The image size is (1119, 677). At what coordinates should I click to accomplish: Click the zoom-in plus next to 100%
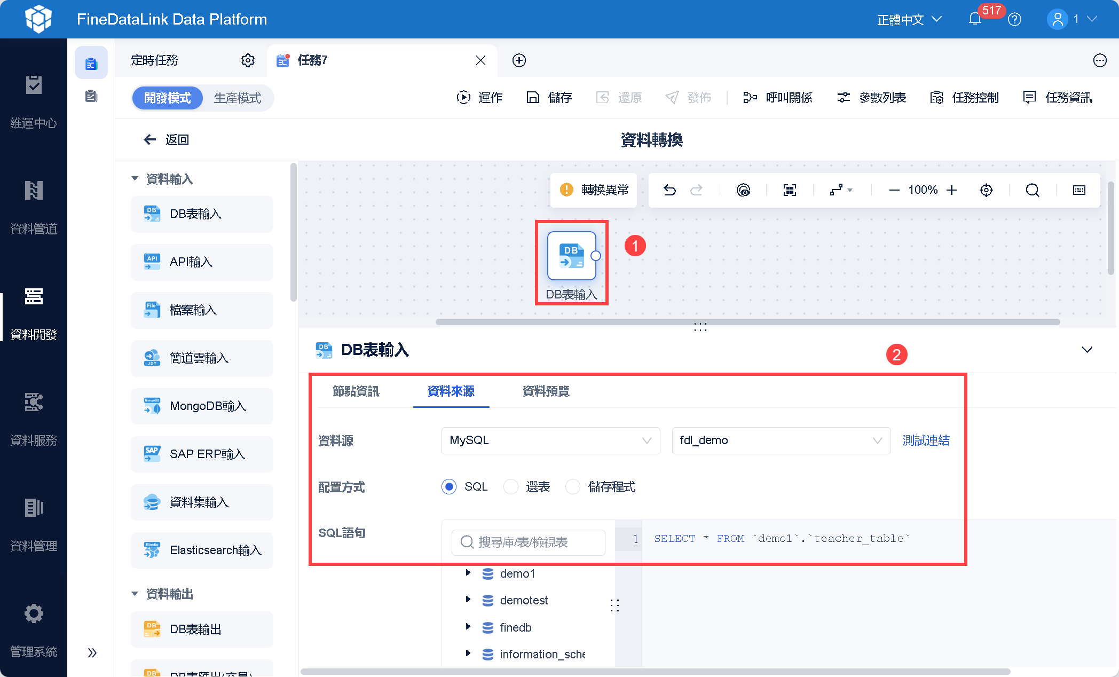951,190
